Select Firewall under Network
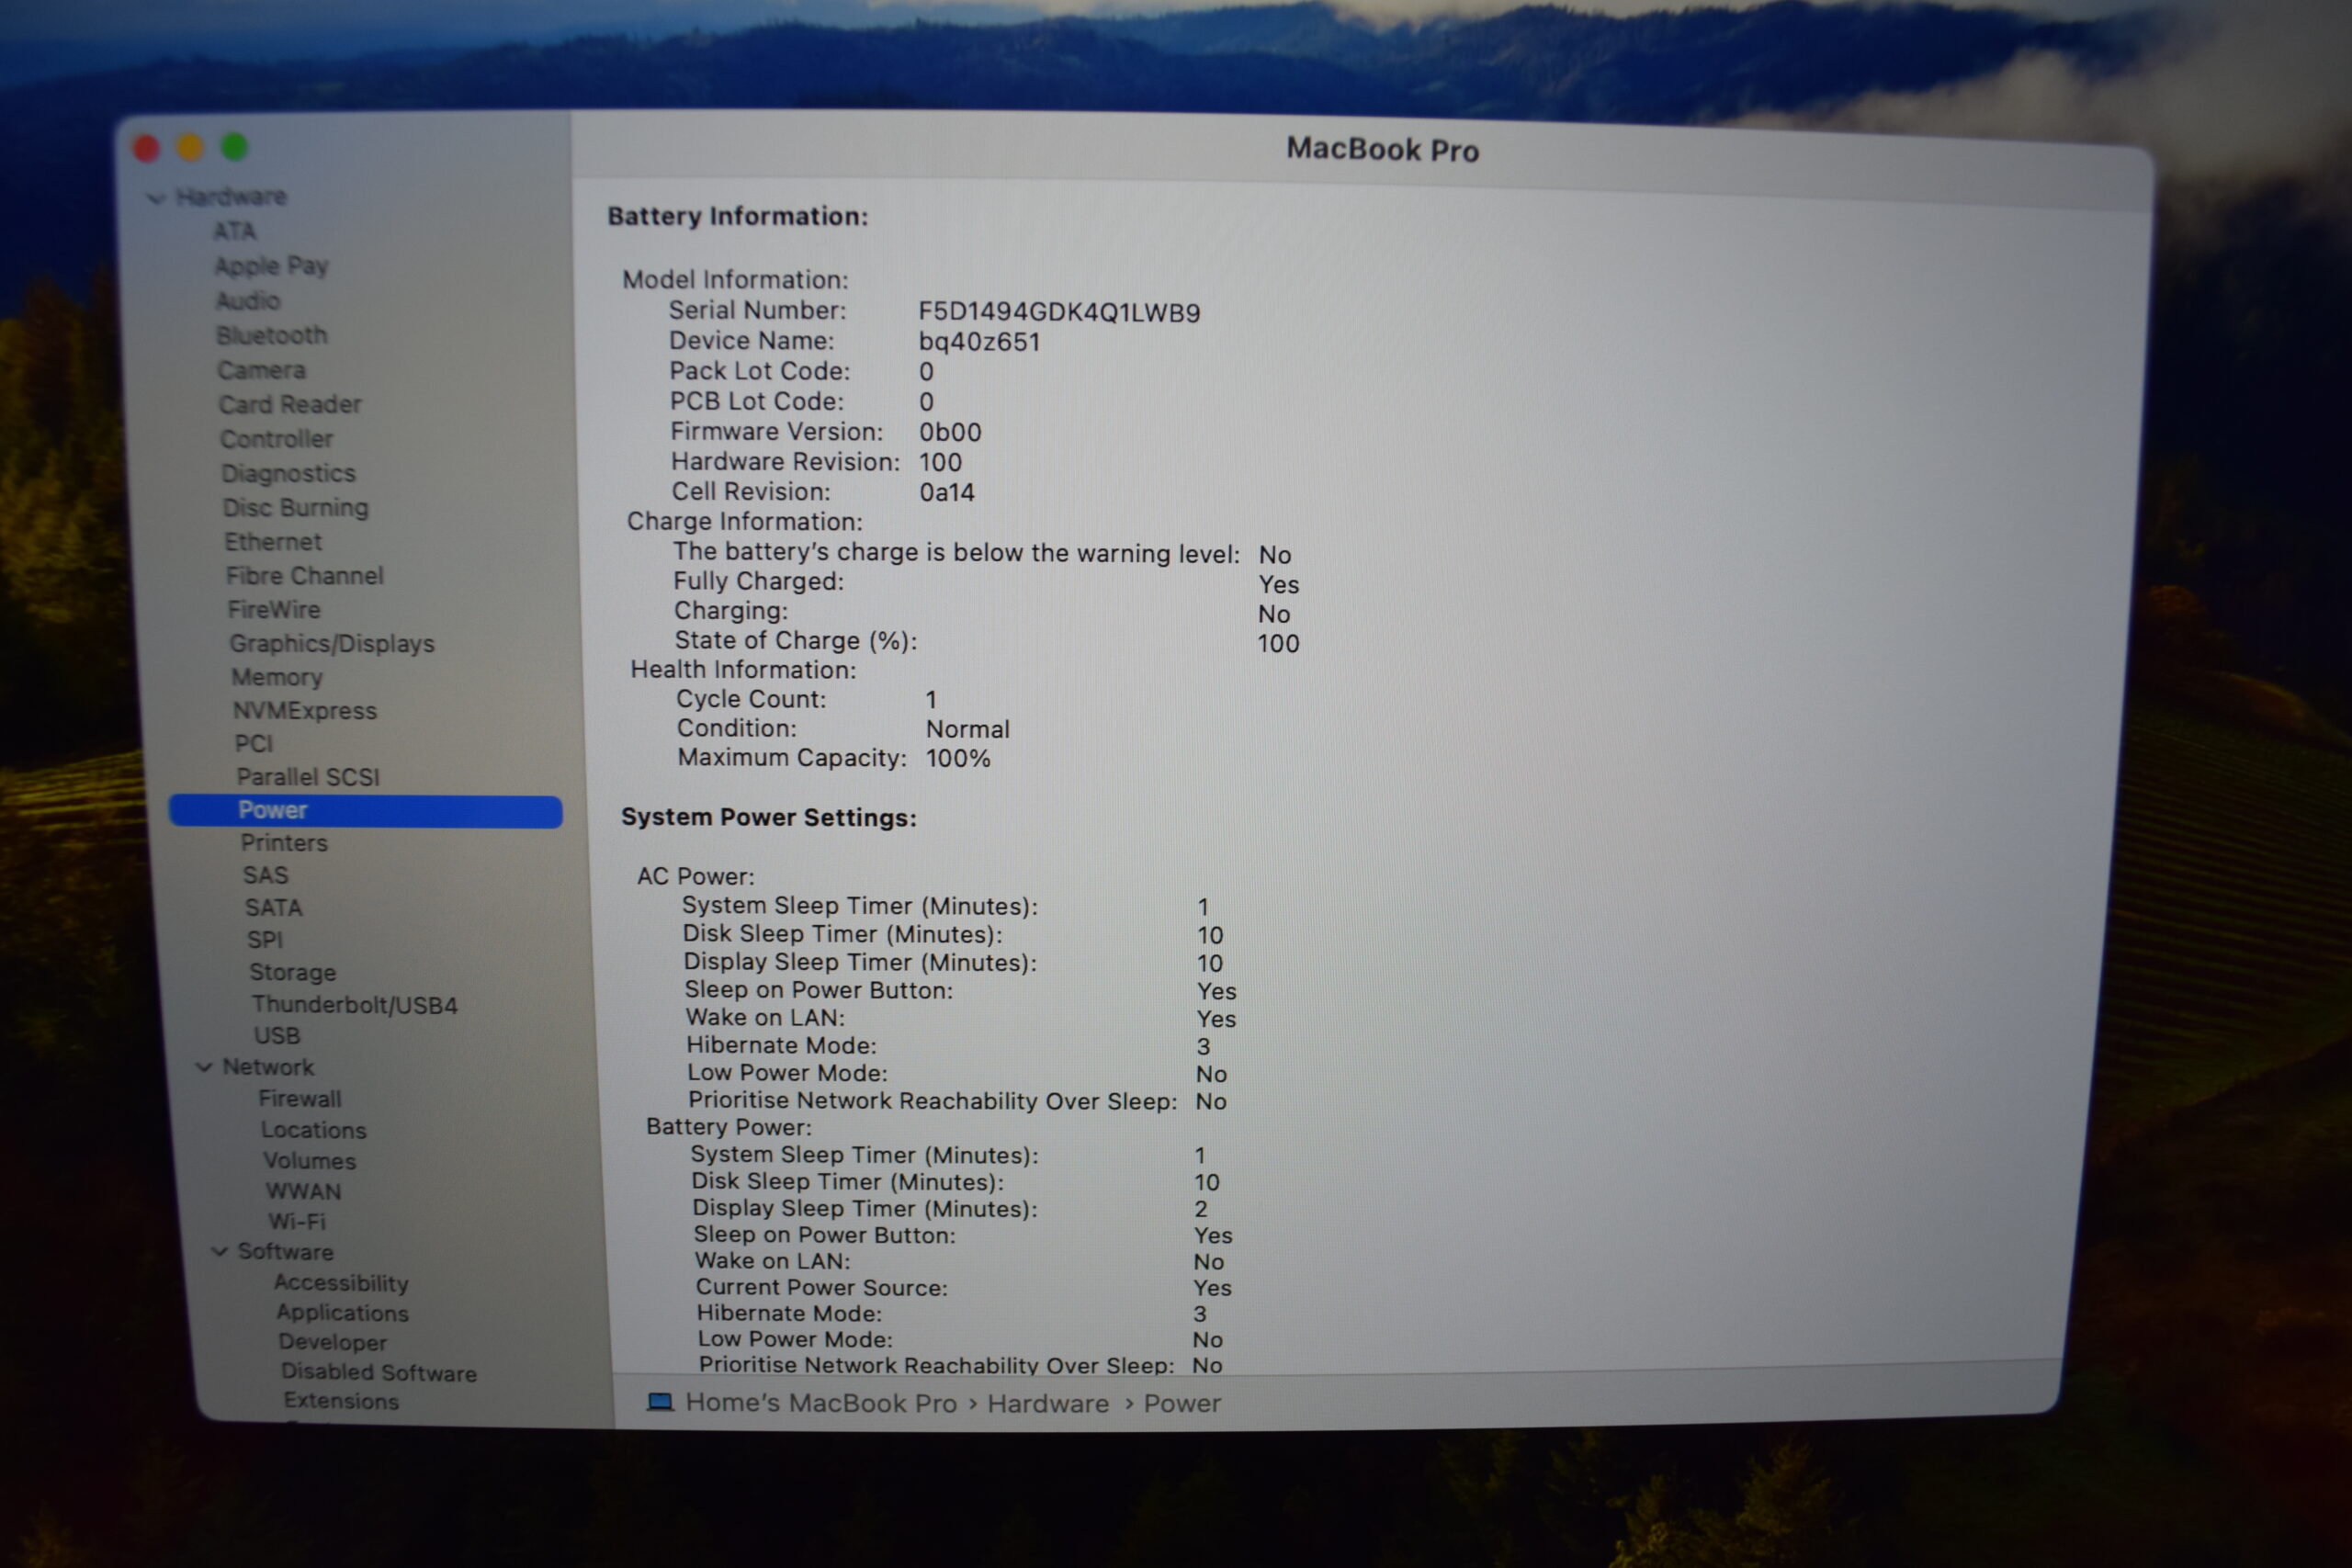 [300, 1099]
